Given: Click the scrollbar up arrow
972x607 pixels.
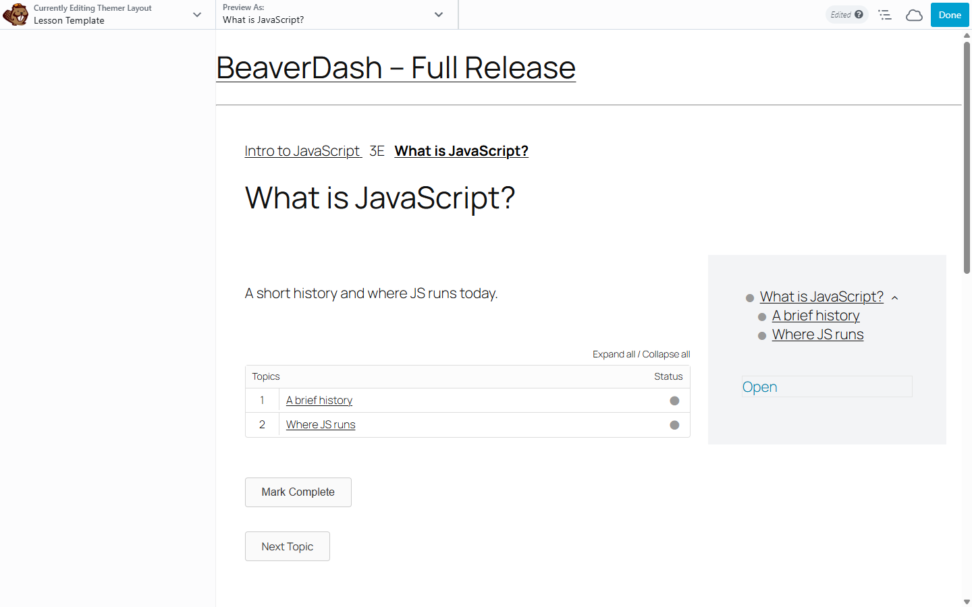Looking at the screenshot, I should [x=967, y=35].
